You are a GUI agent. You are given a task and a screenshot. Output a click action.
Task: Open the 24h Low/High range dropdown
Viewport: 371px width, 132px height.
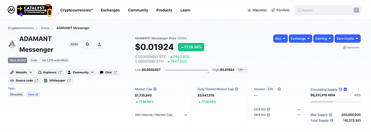[242, 70]
